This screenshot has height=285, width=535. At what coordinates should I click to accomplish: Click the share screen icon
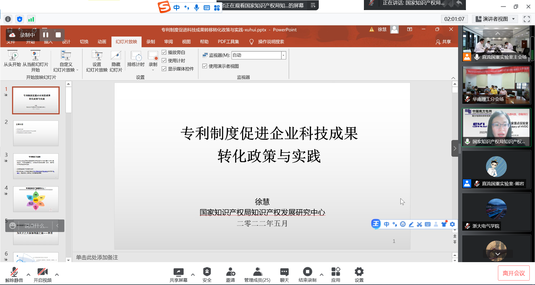178,272
